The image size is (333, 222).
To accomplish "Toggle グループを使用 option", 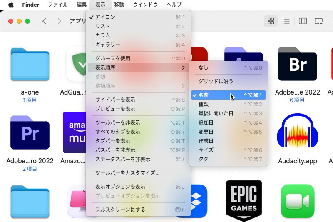I will (138, 58).
